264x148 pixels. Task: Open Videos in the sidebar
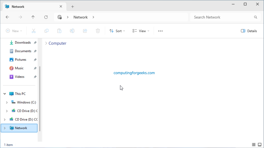point(20,77)
